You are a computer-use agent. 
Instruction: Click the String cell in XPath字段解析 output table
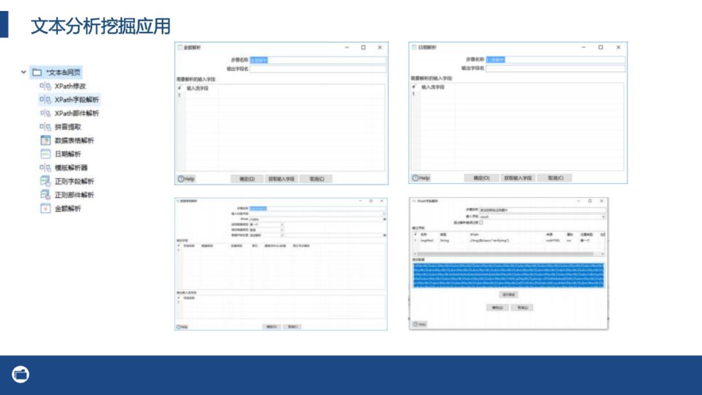click(x=444, y=240)
